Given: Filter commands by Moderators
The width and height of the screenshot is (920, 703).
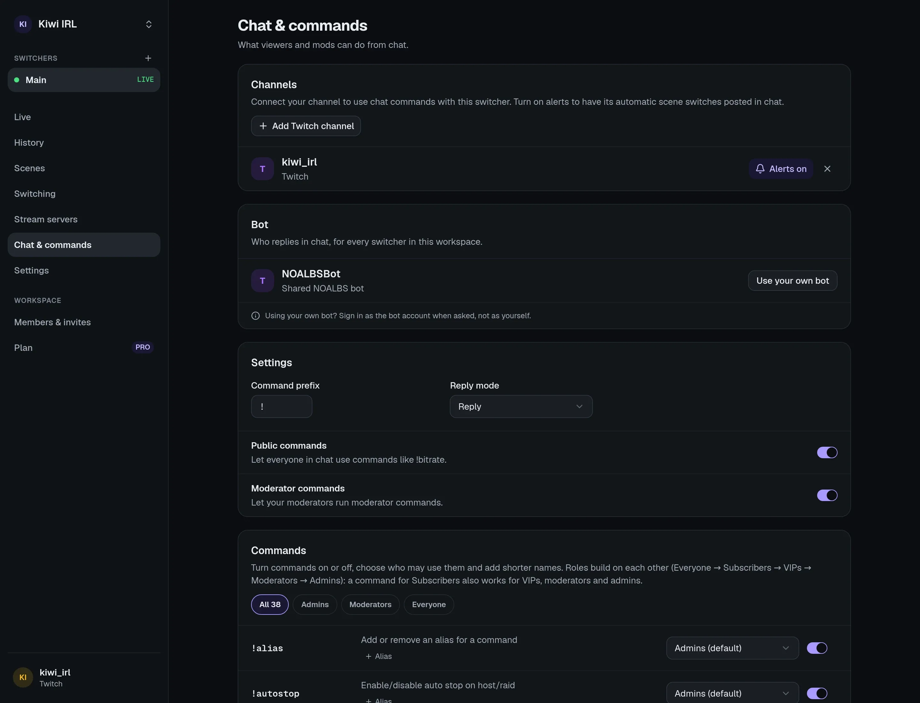Looking at the screenshot, I should 370,604.
